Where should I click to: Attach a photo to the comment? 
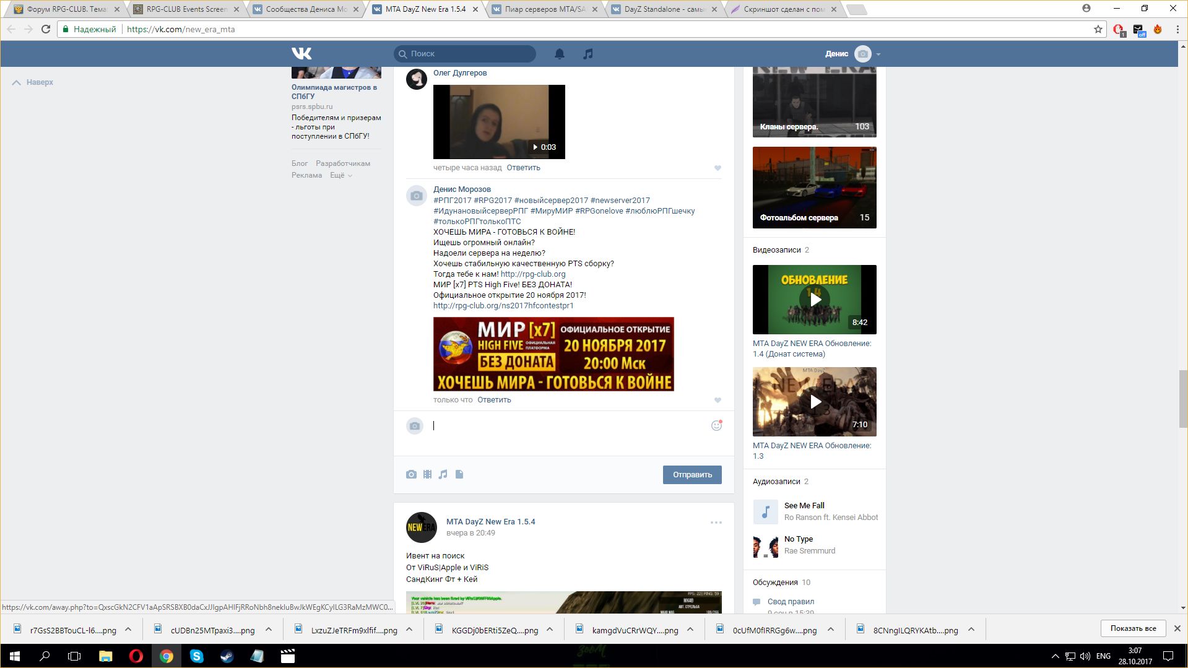click(411, 474)
